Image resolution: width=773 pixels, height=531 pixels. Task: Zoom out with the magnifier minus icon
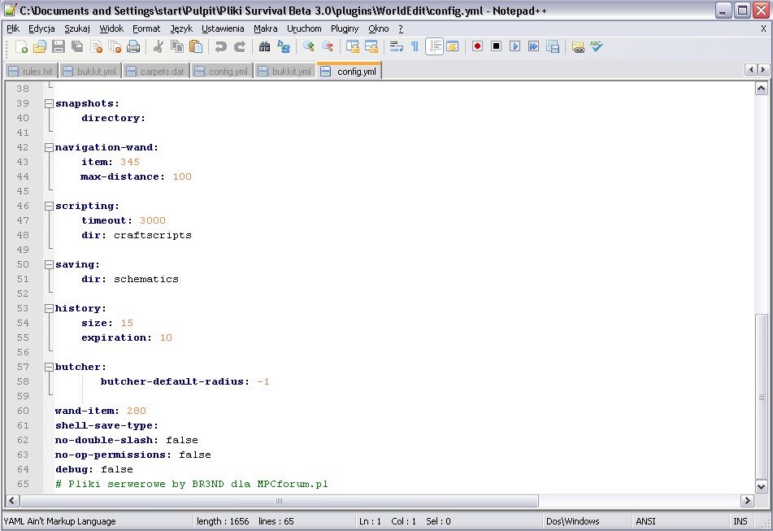click(328, 47)
